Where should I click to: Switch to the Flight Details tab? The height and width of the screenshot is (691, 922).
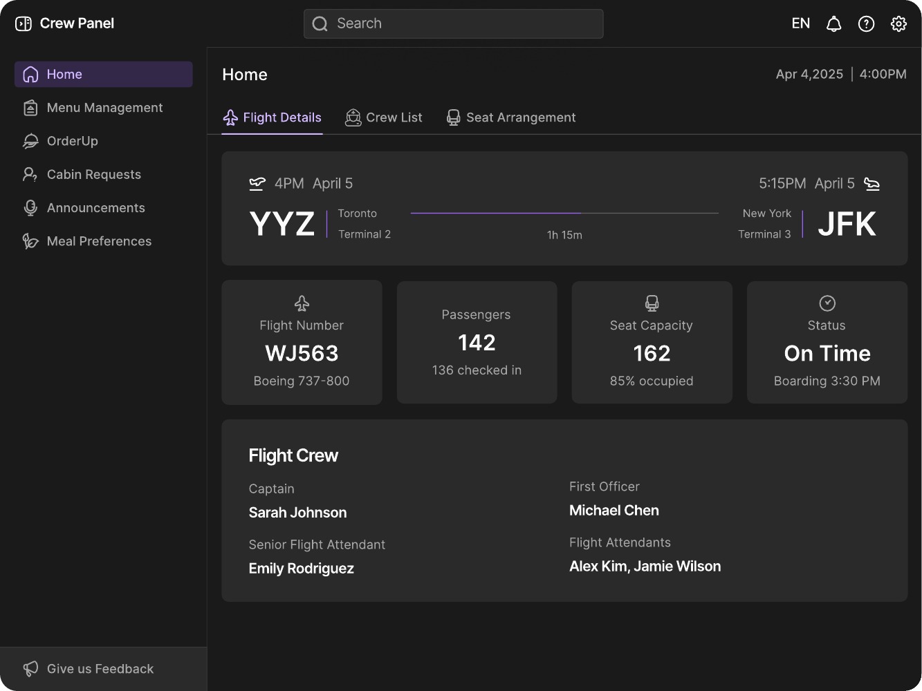tap(273, 118)
